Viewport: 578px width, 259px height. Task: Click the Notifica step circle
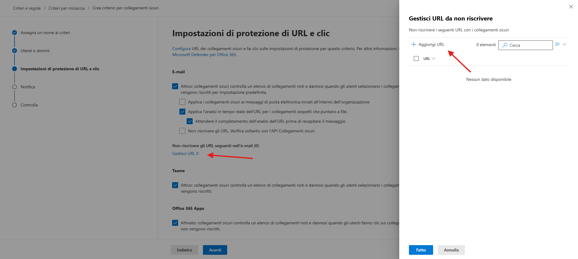click(x=15, y=87)
